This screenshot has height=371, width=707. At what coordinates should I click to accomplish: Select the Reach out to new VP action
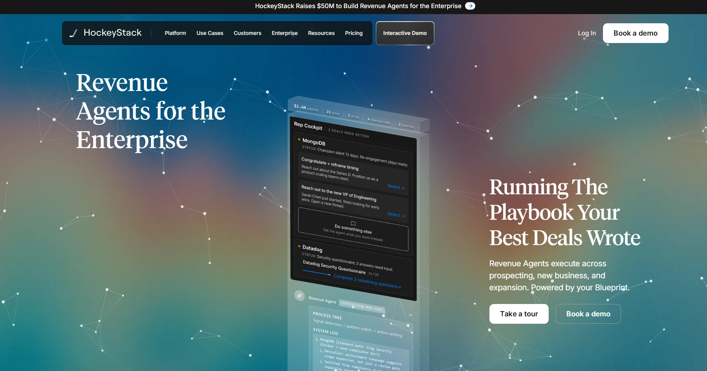point(396,215)
